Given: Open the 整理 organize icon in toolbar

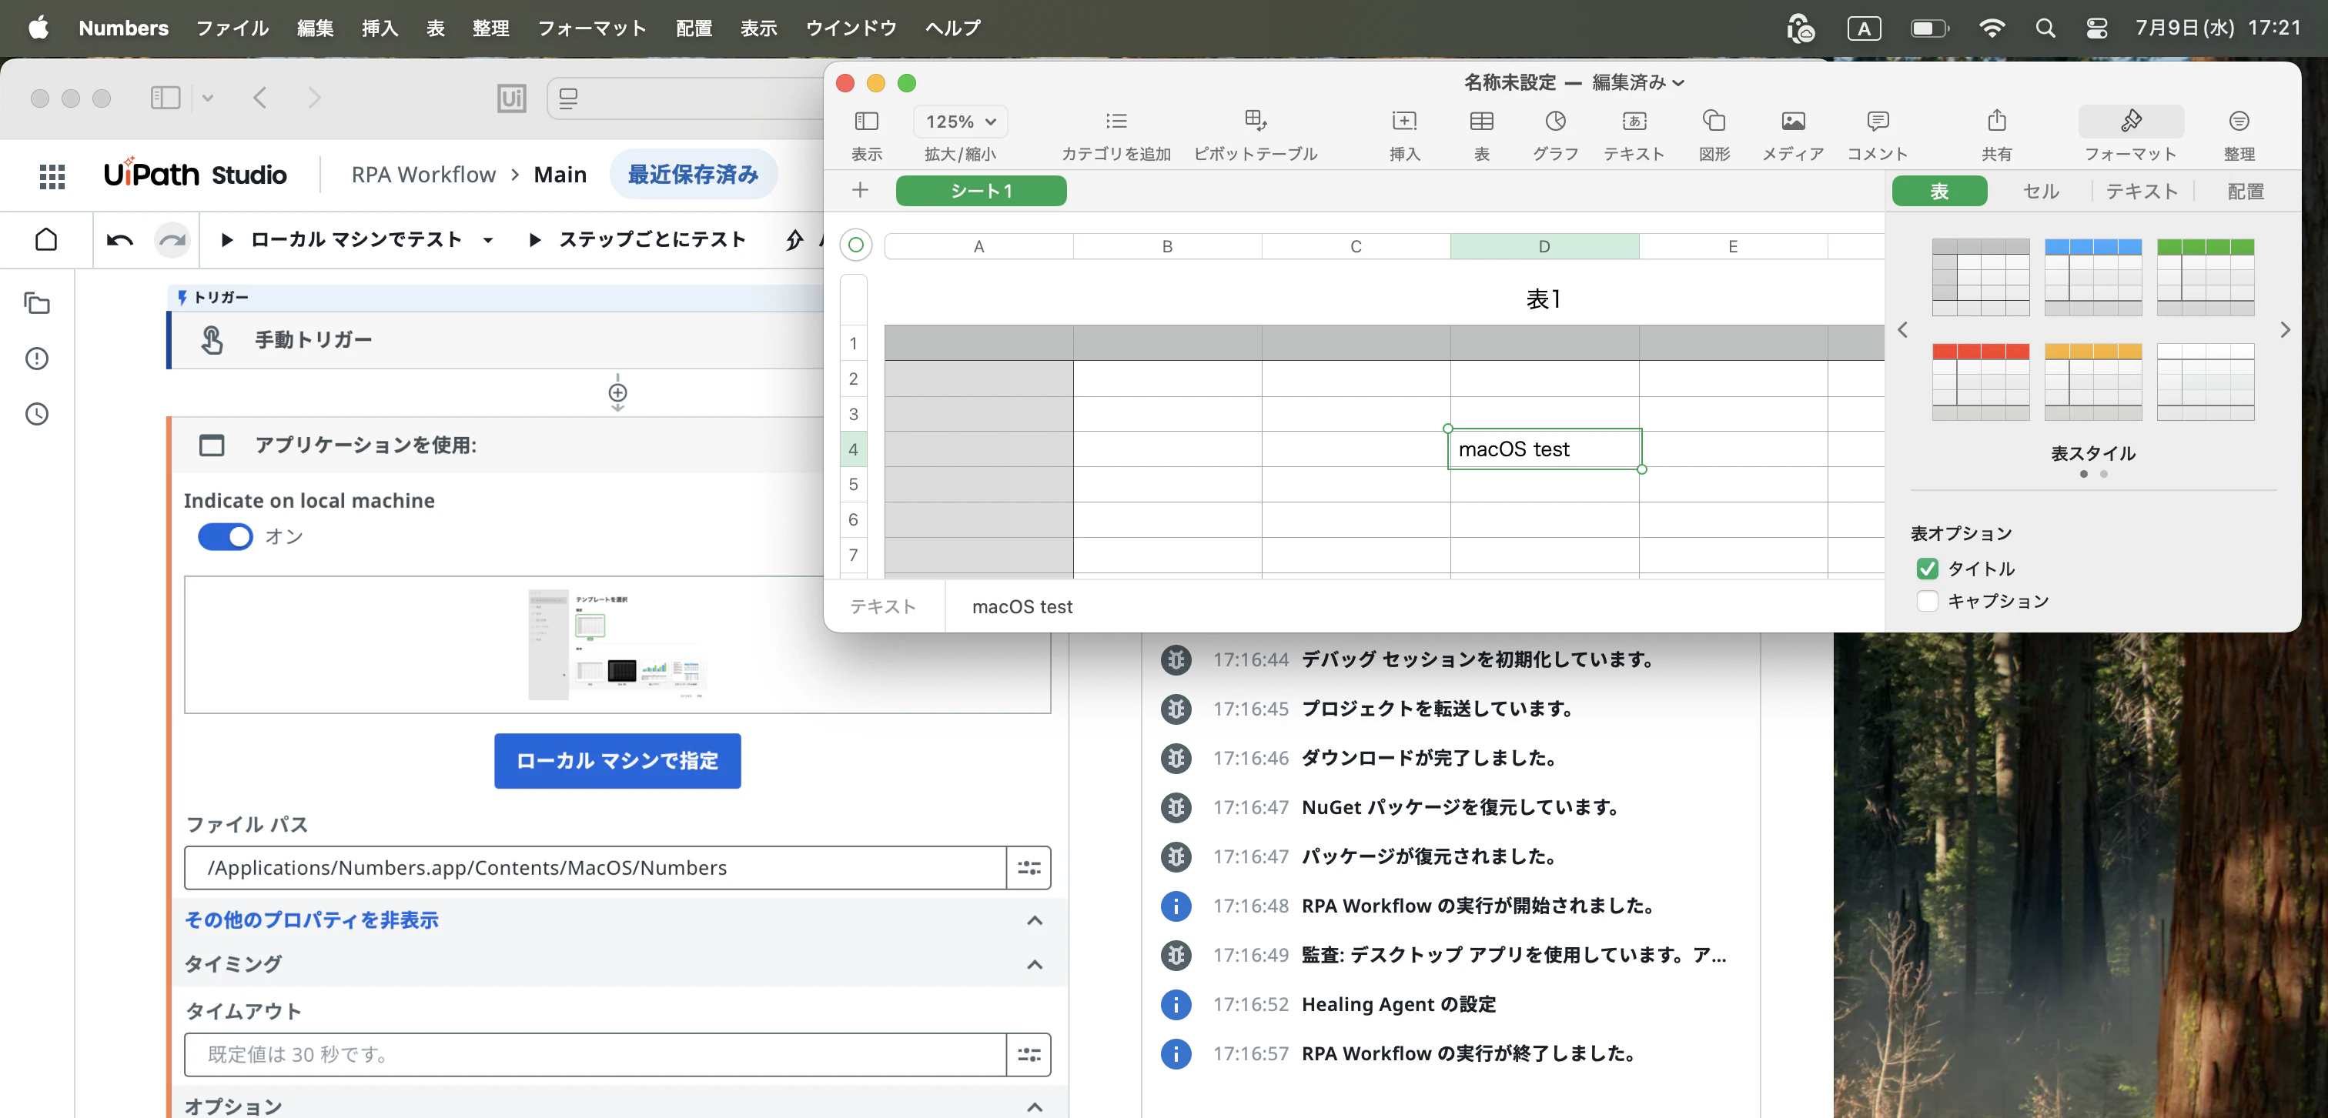Looking at the screenshot, I should coord(2239,121).
